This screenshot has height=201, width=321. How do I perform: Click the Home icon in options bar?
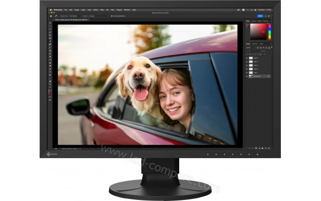(51, 16)
